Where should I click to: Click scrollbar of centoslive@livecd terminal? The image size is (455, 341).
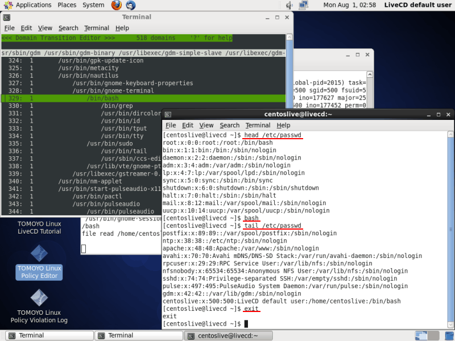click(450, 229)
